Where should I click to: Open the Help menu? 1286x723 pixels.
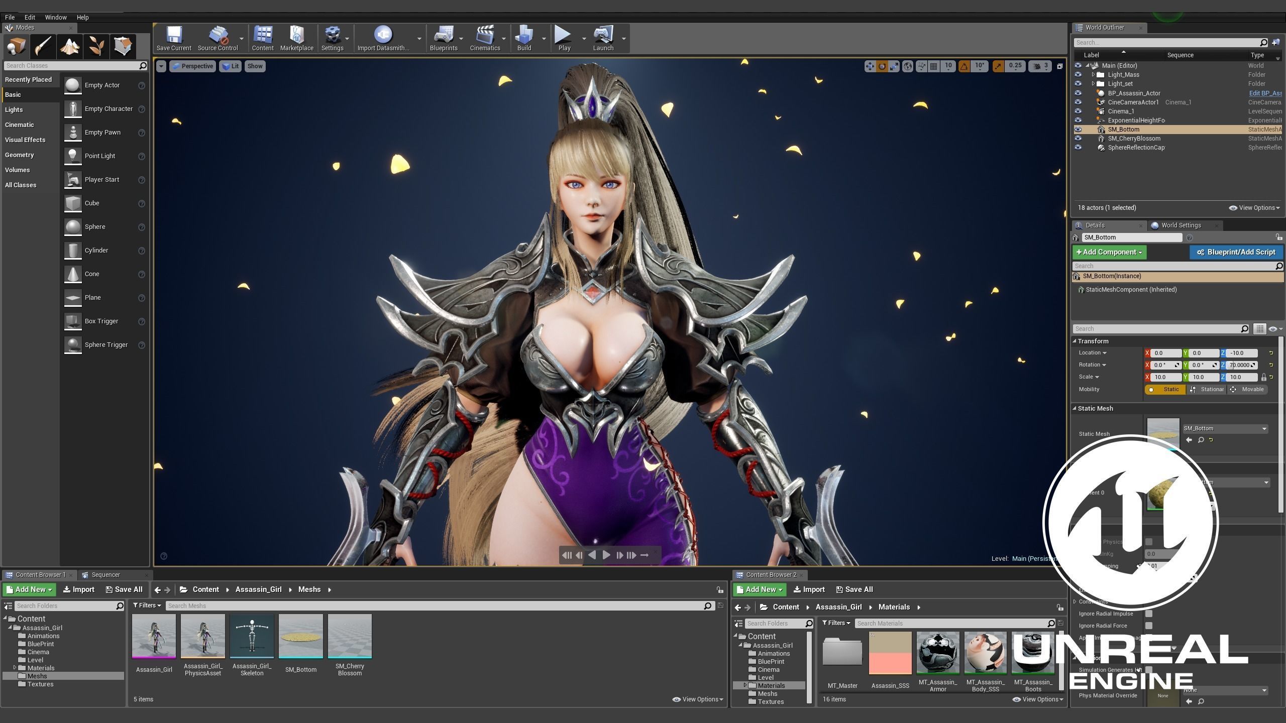[x=82, y=17]
